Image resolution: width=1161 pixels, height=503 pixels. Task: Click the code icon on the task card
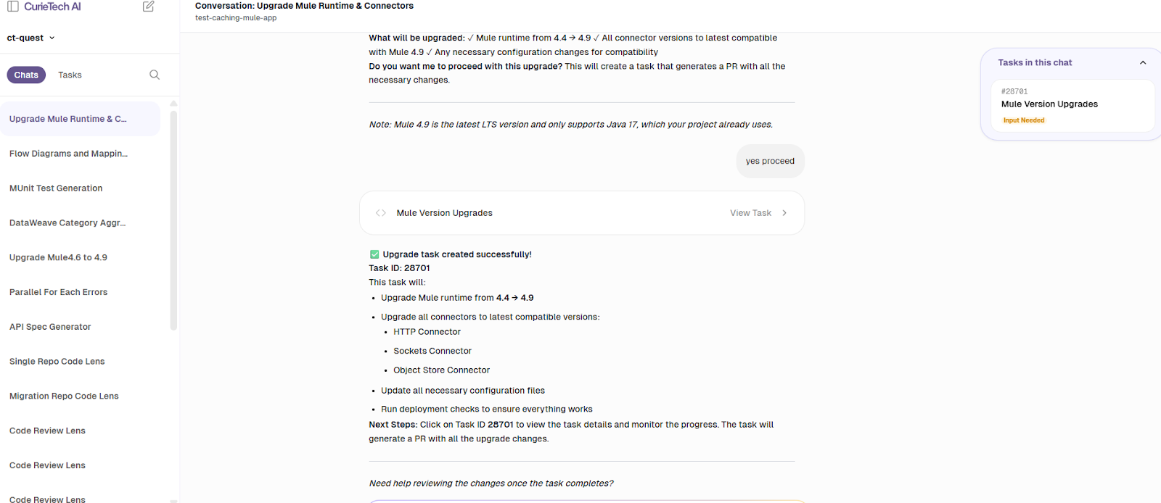pyautogui.click(x=380, y=212)
